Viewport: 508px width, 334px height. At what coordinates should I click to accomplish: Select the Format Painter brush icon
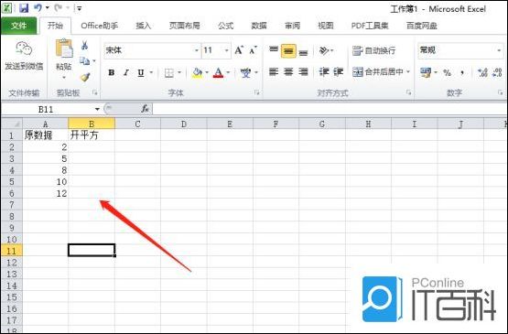85,77
